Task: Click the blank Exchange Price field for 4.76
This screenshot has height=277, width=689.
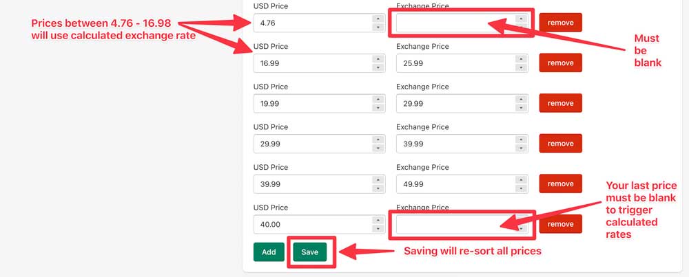Action: (x=455, y=23)
